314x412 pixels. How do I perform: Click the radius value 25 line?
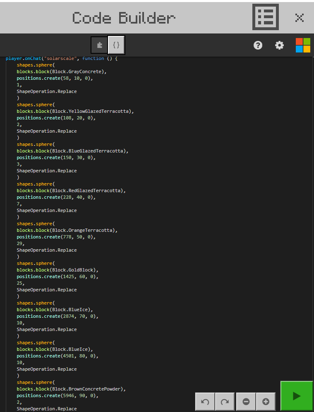(21, 283)
